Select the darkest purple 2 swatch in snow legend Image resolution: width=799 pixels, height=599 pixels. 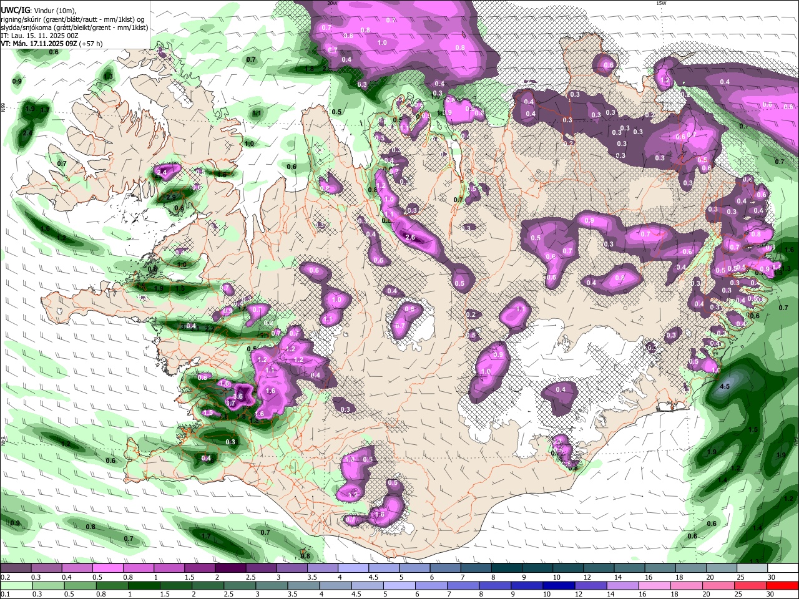point(230,568)
